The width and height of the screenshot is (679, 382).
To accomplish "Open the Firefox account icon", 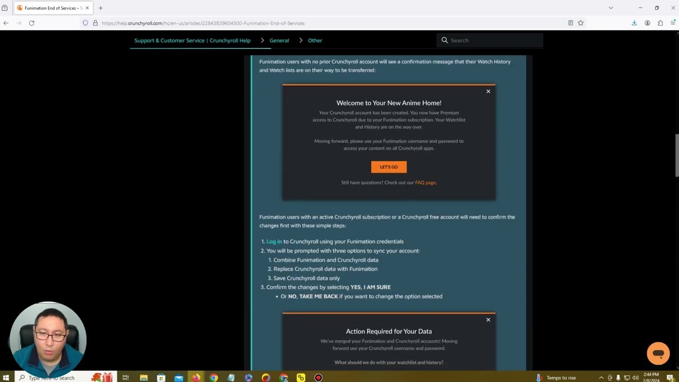I will pos(647,23).
